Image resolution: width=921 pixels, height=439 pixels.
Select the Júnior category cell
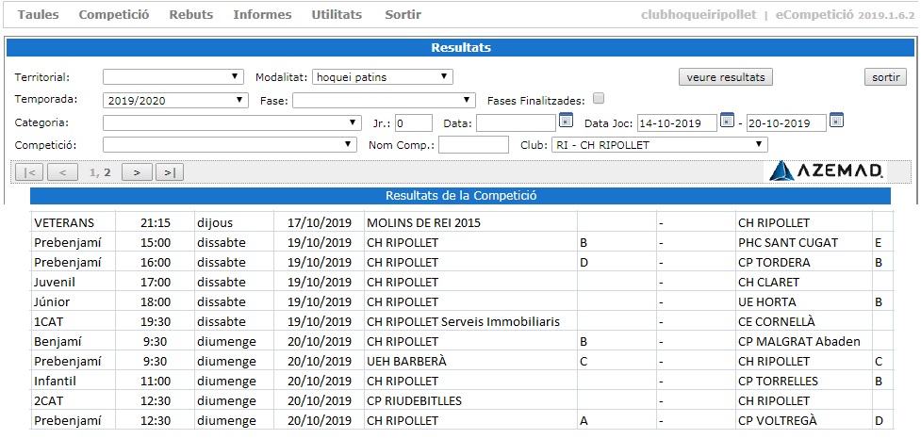point(73,302)
